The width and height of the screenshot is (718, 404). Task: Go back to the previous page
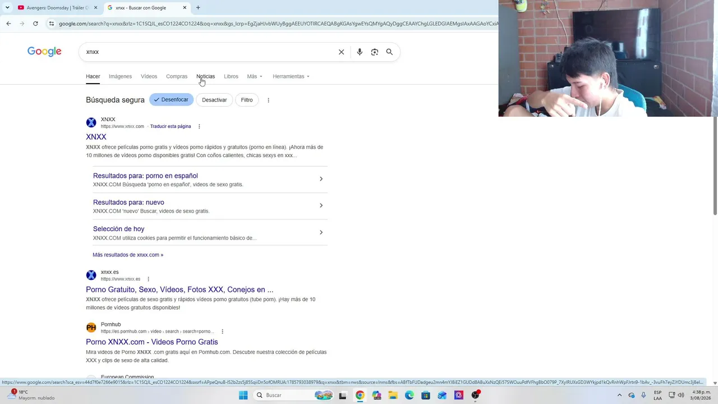coord(8,24)
